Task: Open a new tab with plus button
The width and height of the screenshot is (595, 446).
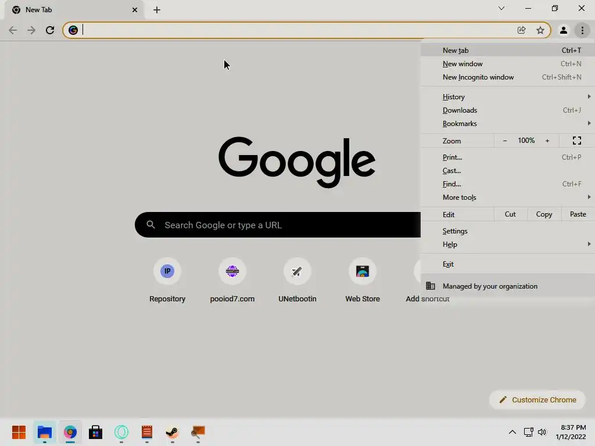Action: [157, 10]
